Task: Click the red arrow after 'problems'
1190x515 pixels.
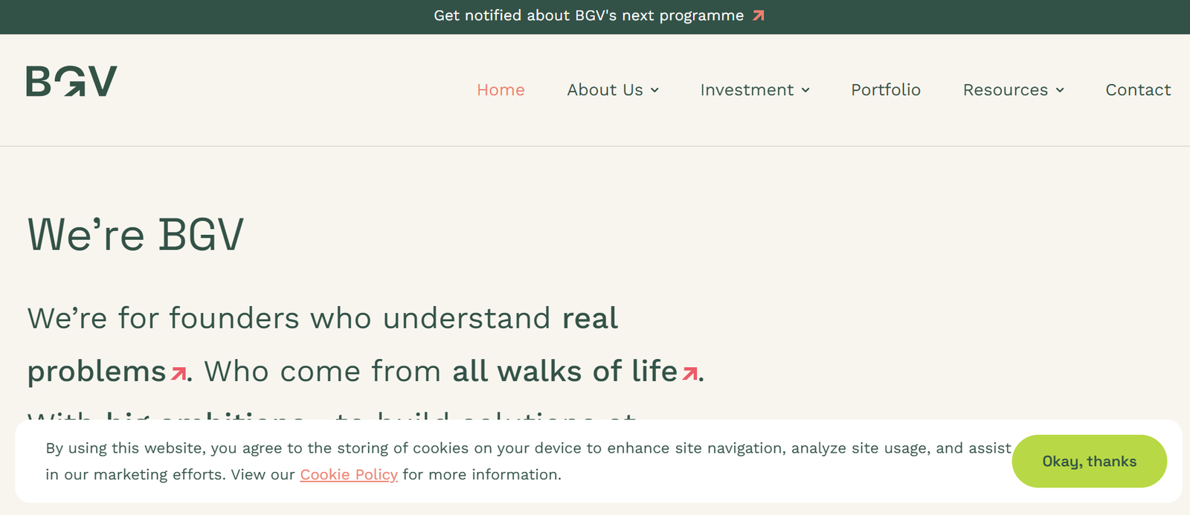Action: point(178,373)
